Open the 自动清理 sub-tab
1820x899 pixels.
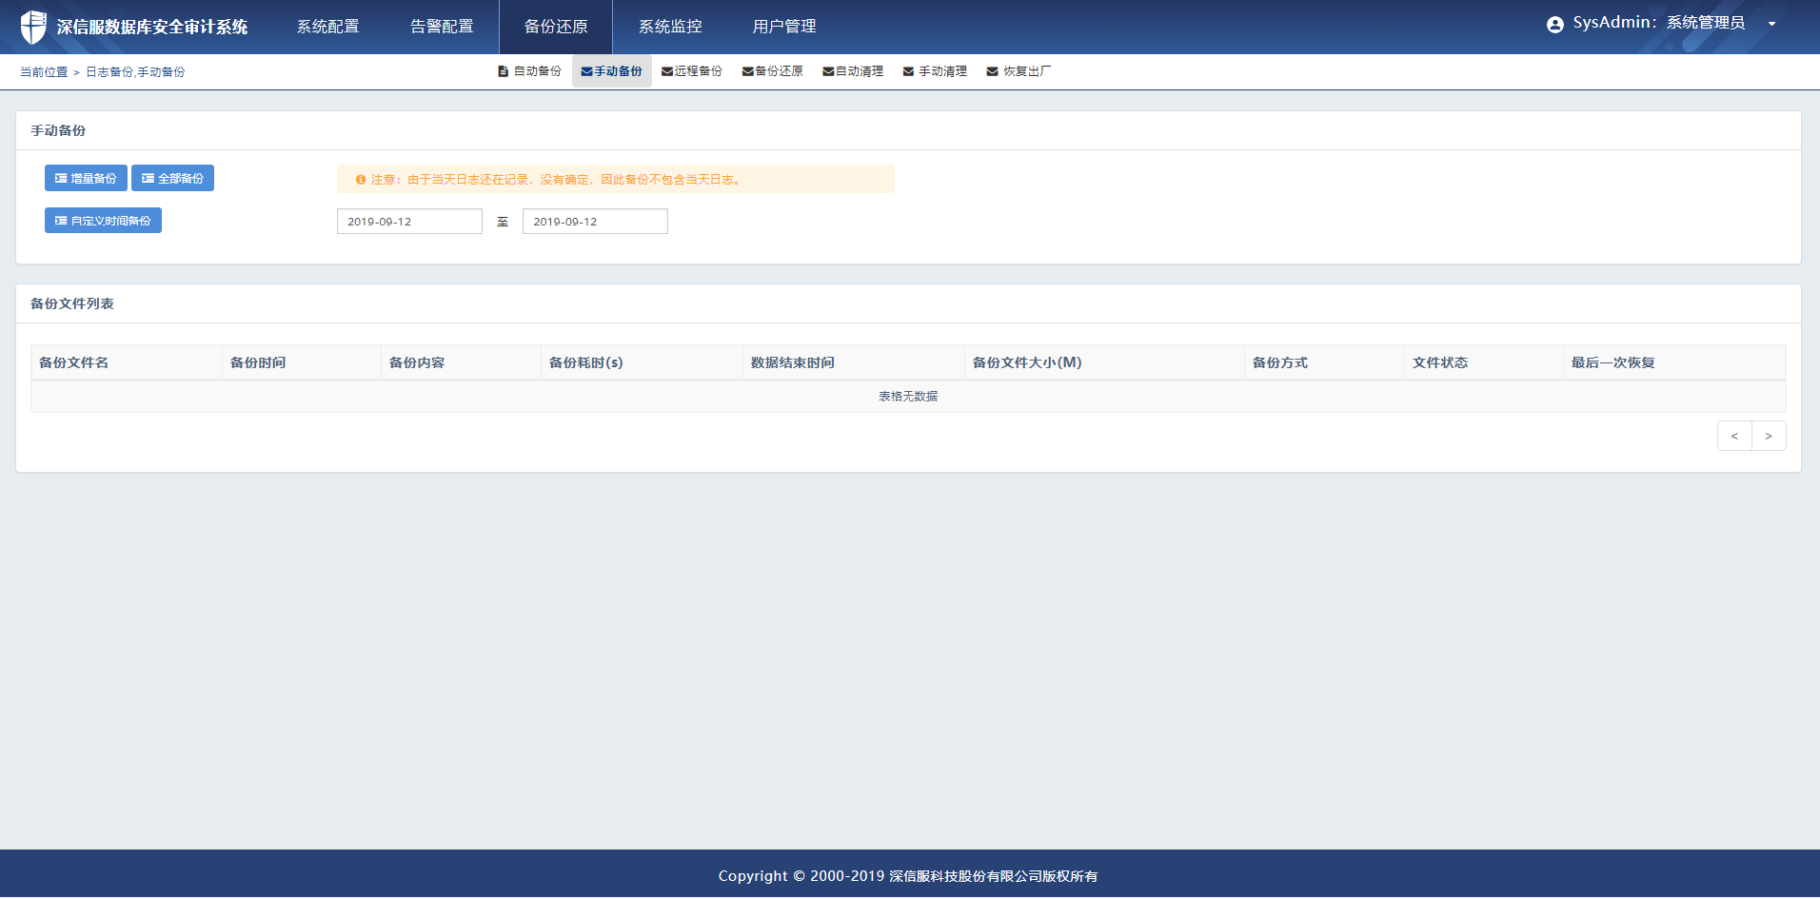click(853, 71)
